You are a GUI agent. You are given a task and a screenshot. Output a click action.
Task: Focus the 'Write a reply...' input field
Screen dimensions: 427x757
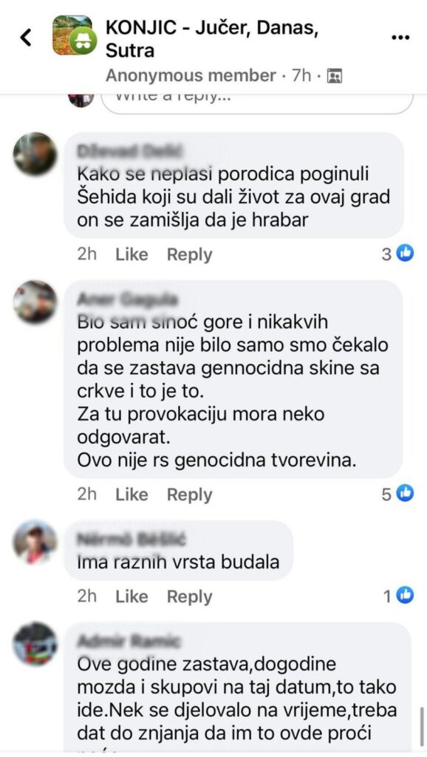coord(257,103)
